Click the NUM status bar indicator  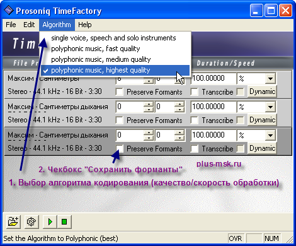pos(271,238)
